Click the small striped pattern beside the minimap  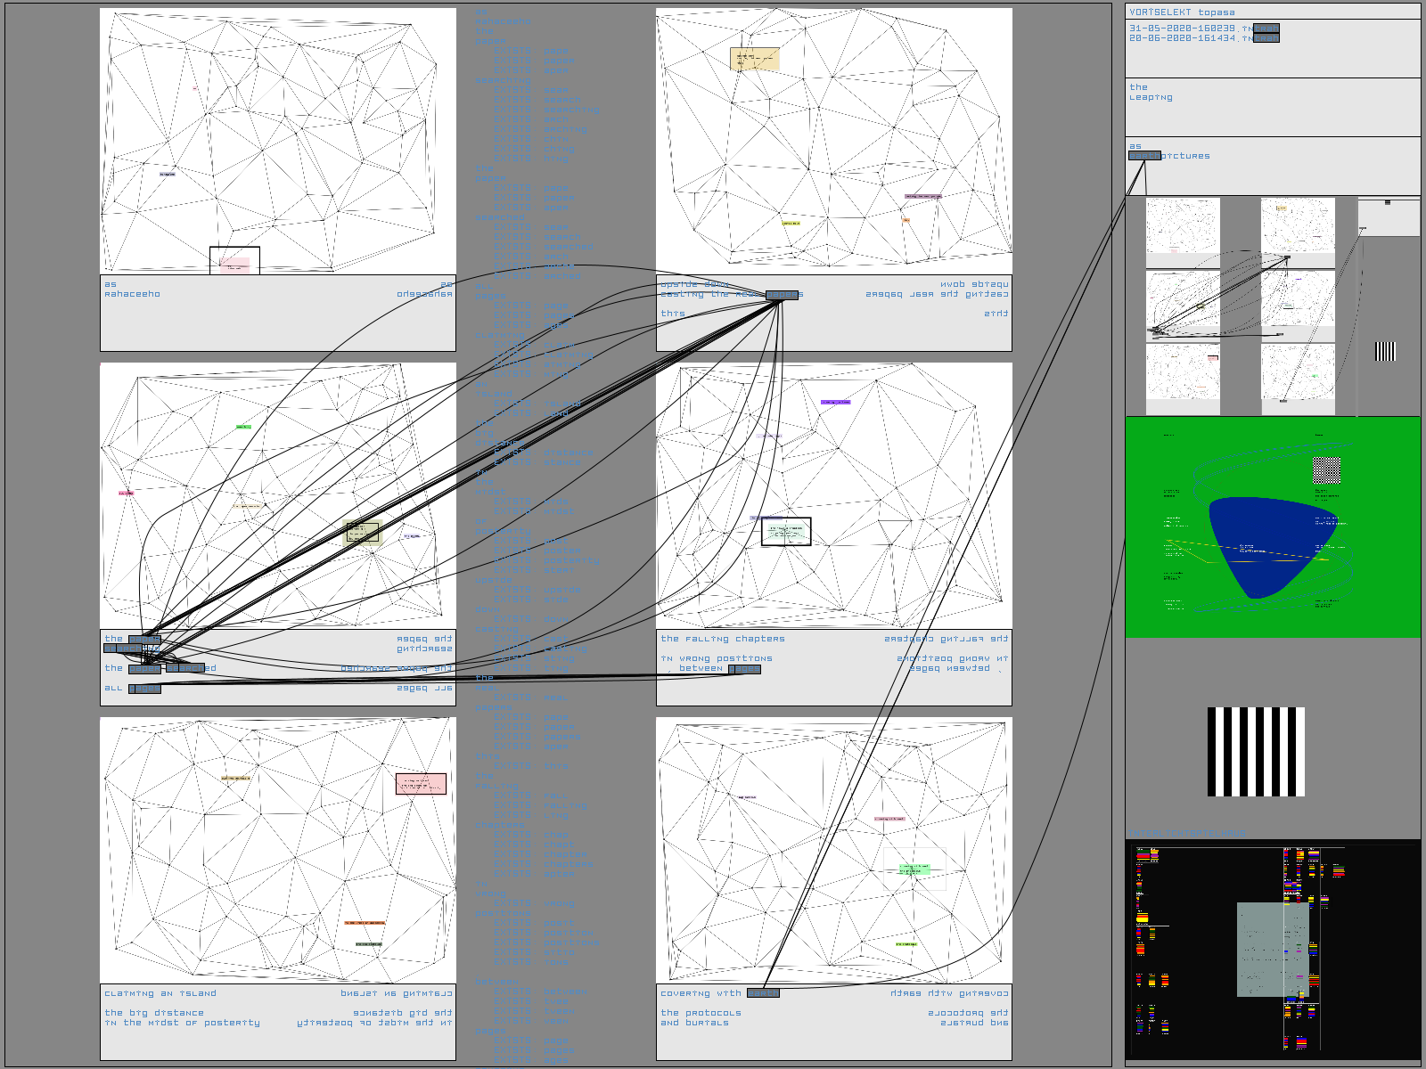[1385, 351]
